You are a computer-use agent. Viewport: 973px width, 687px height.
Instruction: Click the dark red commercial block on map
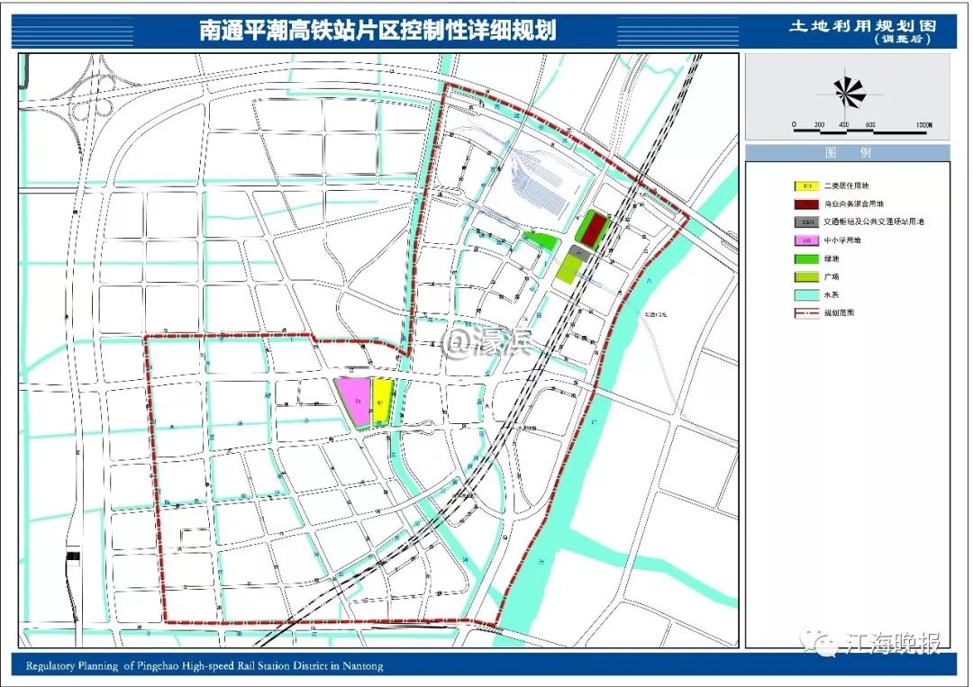[x=593, y=230]
